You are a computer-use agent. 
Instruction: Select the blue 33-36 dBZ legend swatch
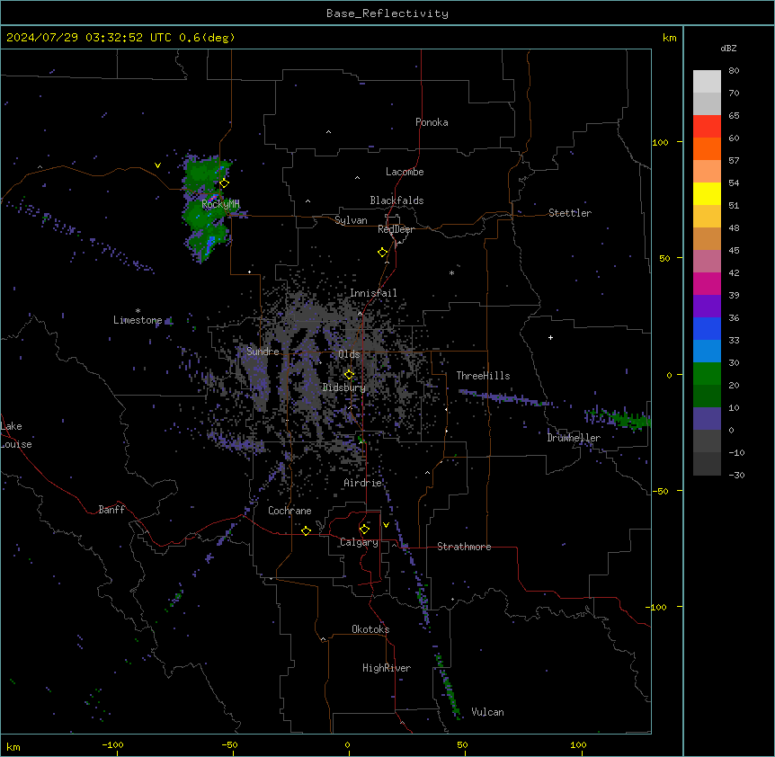(x=707, y=329)
